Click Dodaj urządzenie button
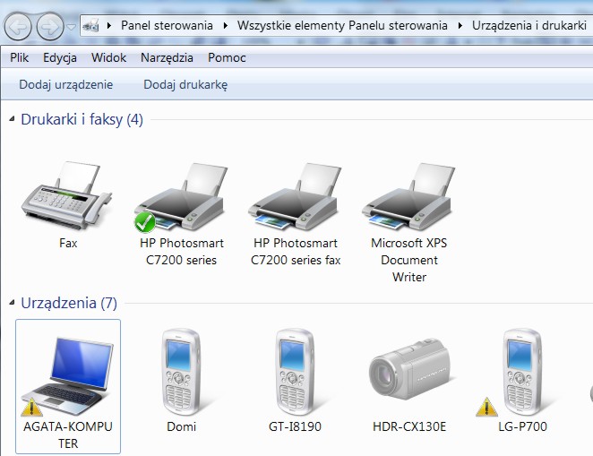 pyautogui.click(x=65, y=84)
